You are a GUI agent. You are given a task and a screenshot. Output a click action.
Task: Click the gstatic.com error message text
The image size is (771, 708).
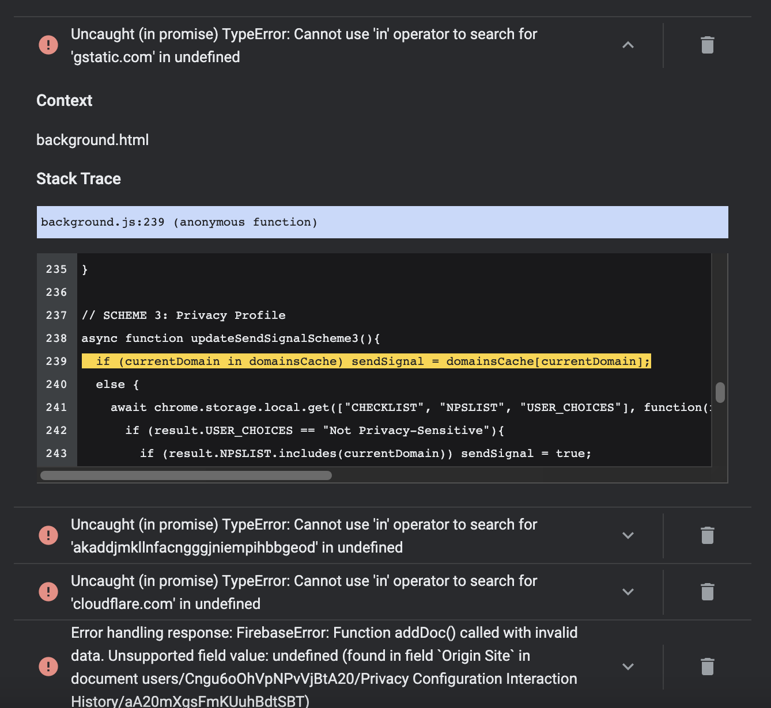[x=304, y=45]
